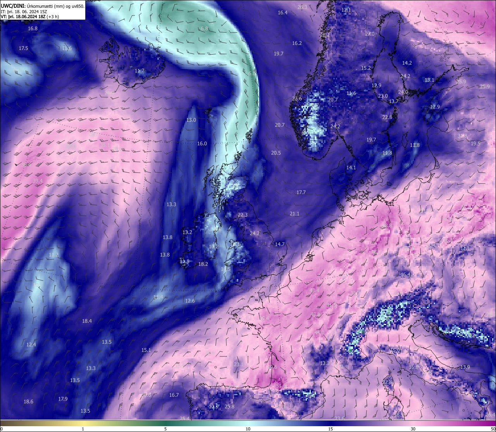Click the 1 tick on the color scale
Image resolution: width=496 pixels, height=432 pixels.
point(83,429)
